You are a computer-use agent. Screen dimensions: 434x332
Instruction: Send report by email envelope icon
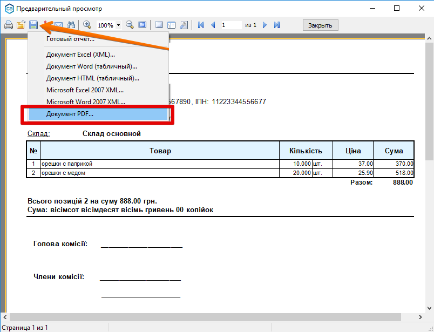(x=58, y=25)
